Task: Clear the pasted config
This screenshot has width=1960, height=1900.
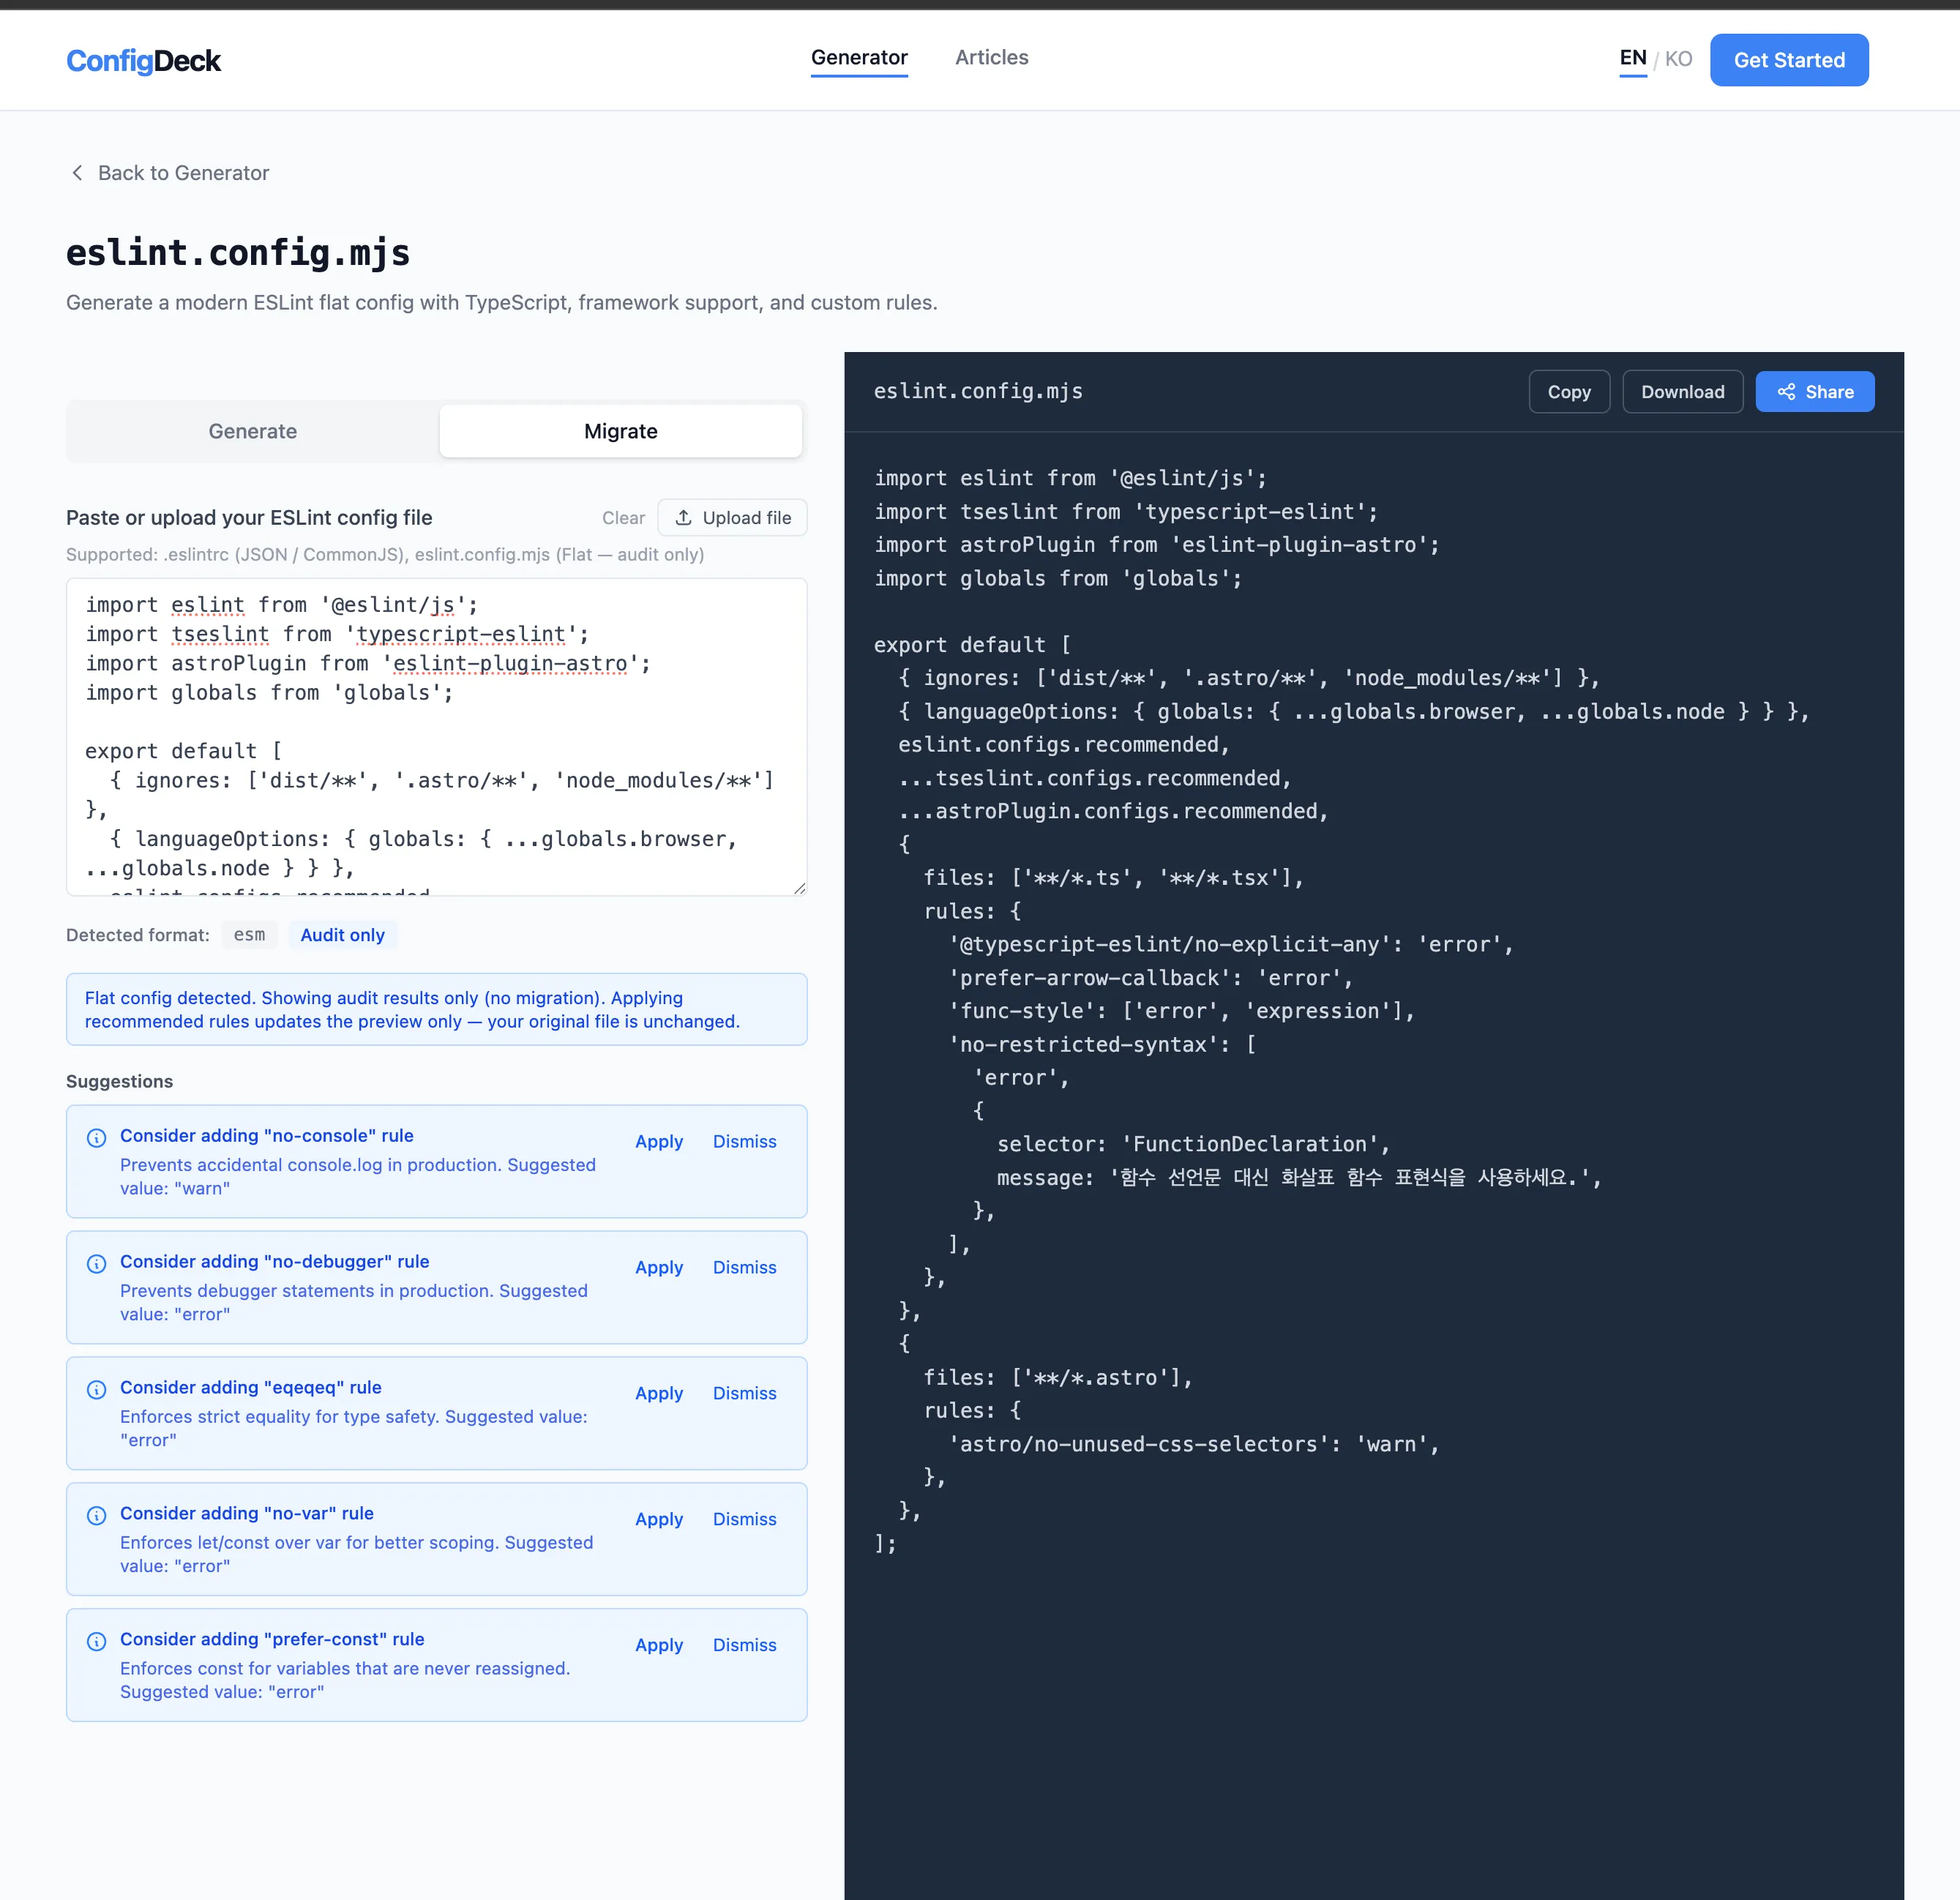Action: tap(623, 518)
